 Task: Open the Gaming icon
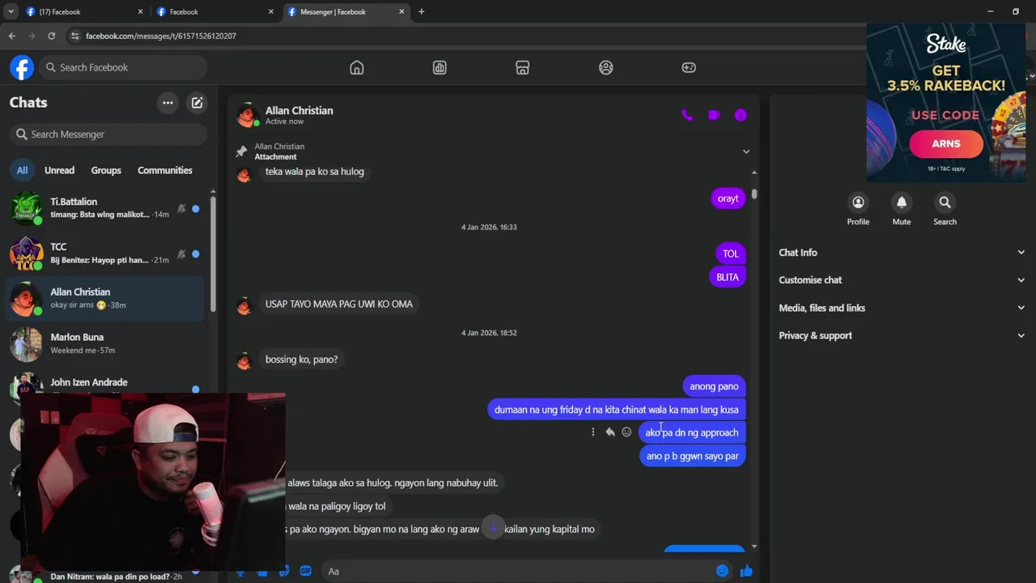pos(689,68)
